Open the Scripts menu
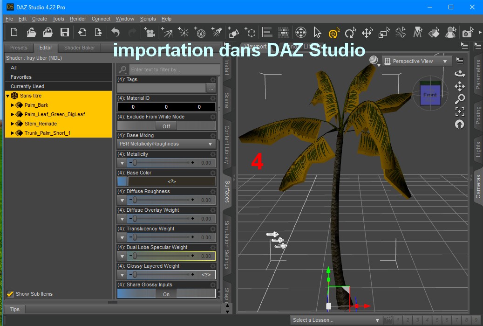Image resolution: width=483 pixels, height=326 pixels. pos(148,19)
